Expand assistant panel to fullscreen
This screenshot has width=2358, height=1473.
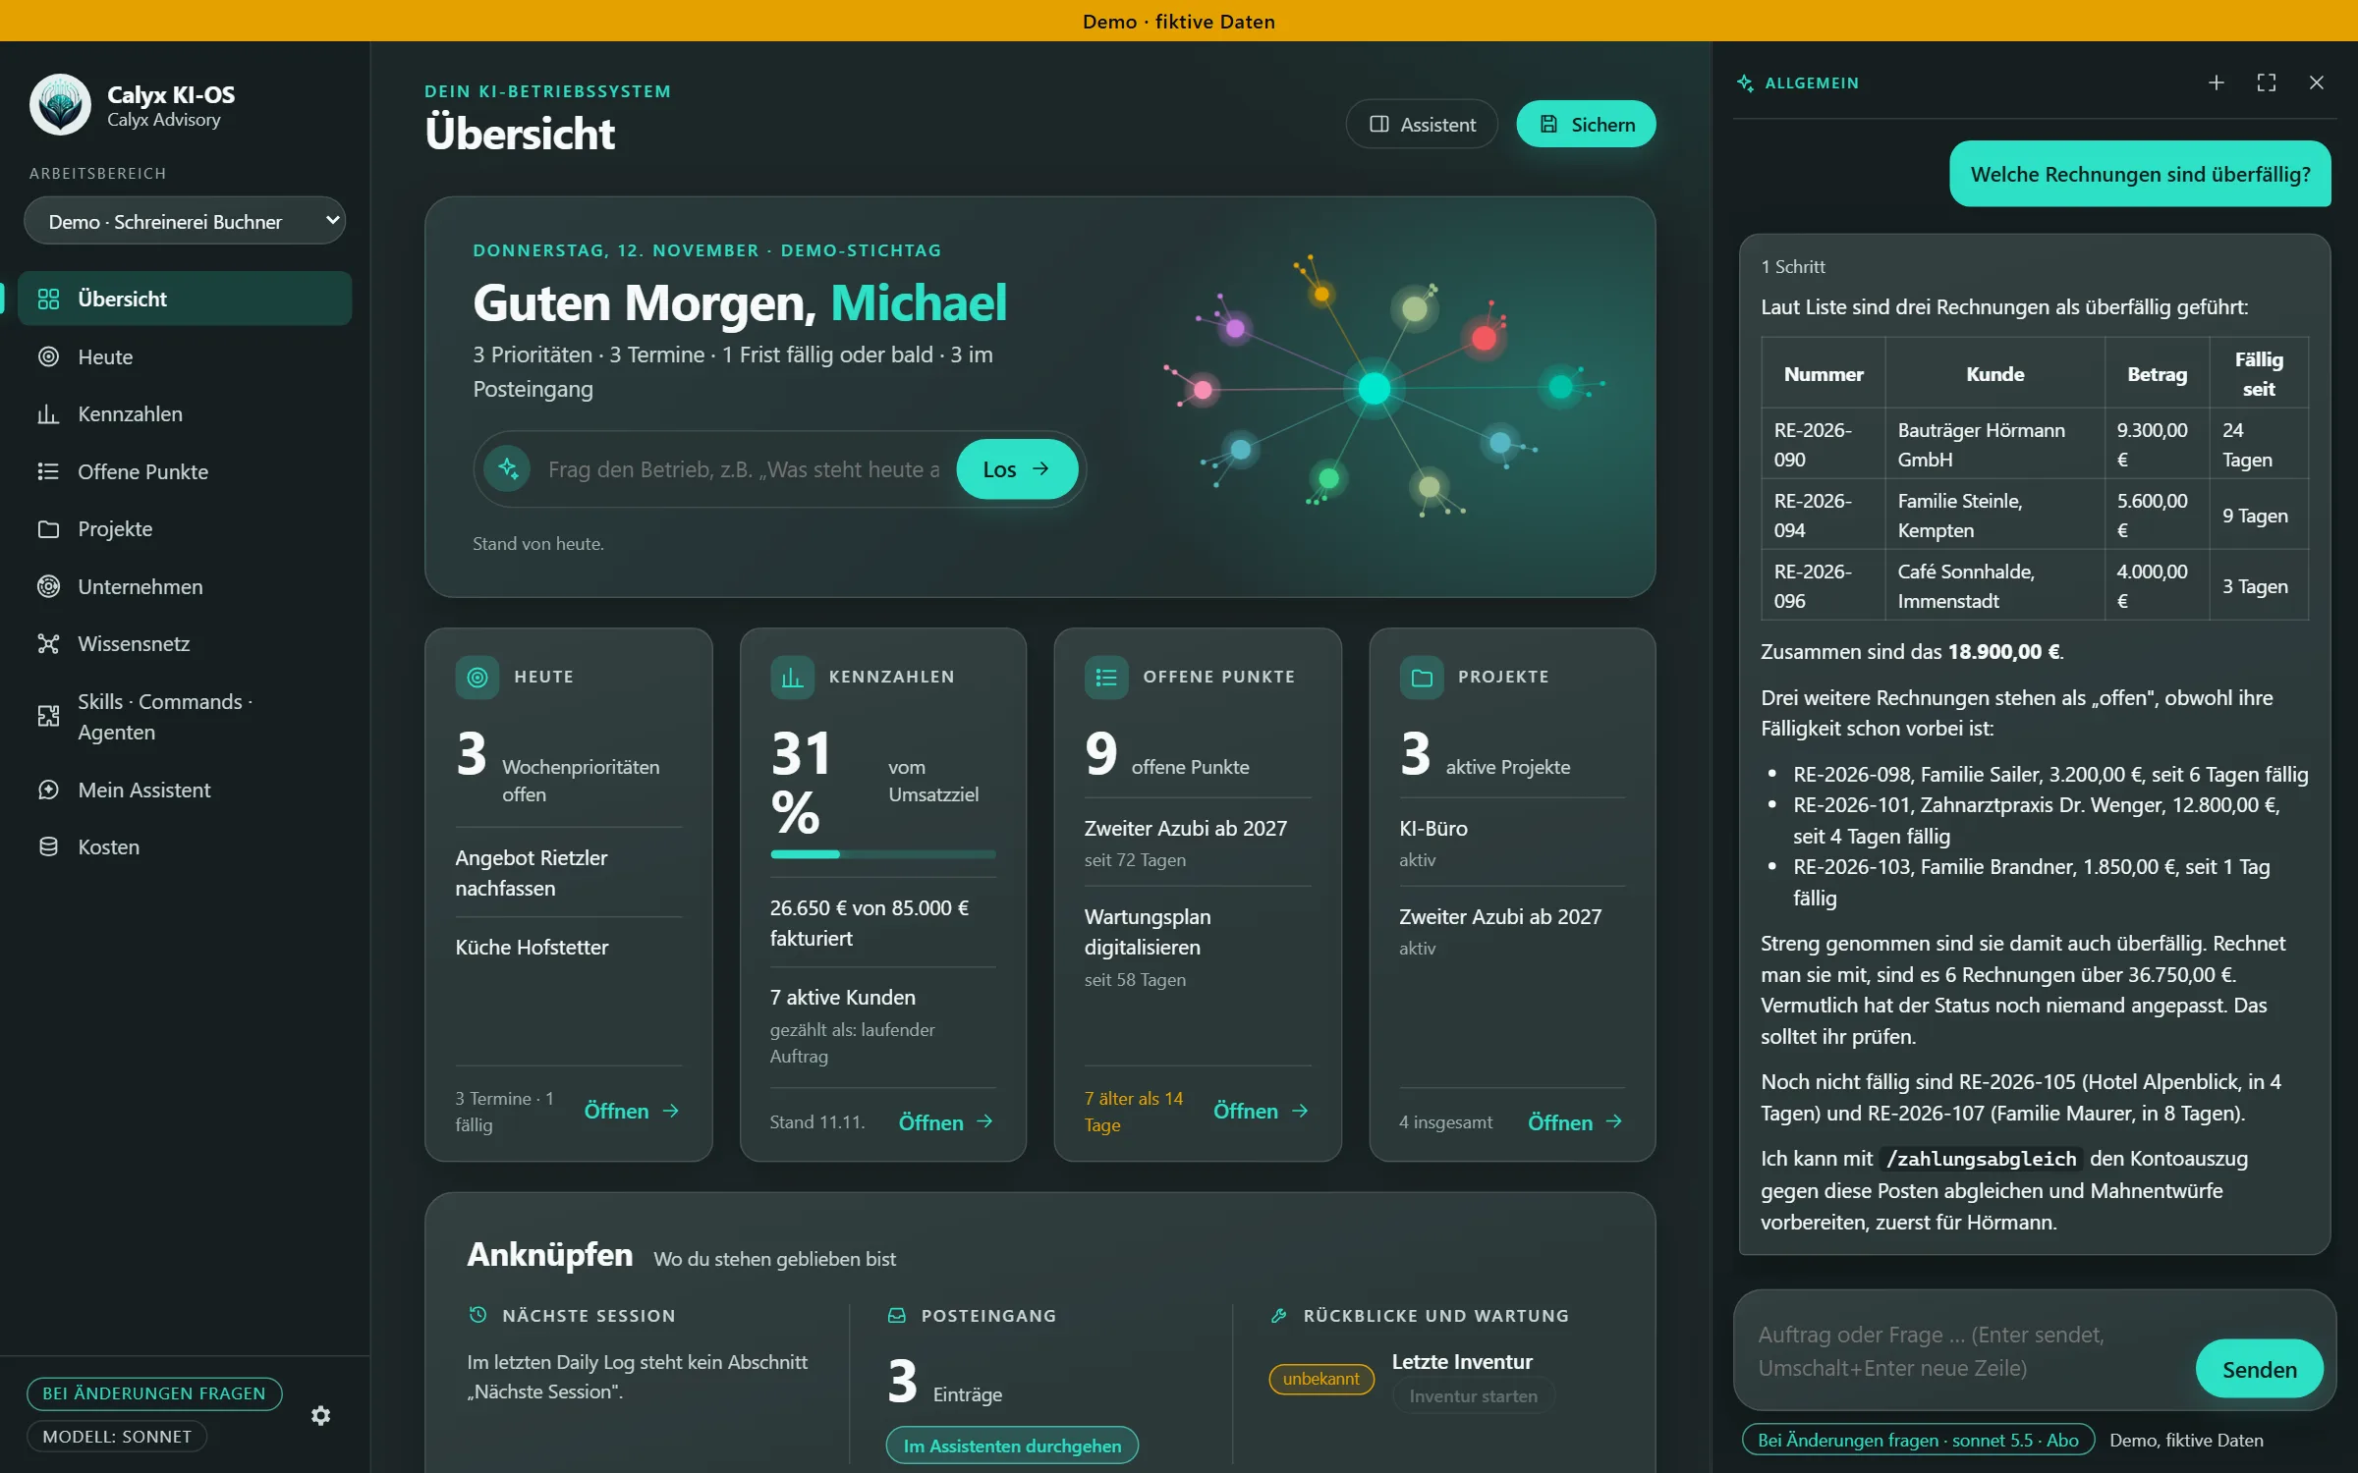[x=2267, y=82]
